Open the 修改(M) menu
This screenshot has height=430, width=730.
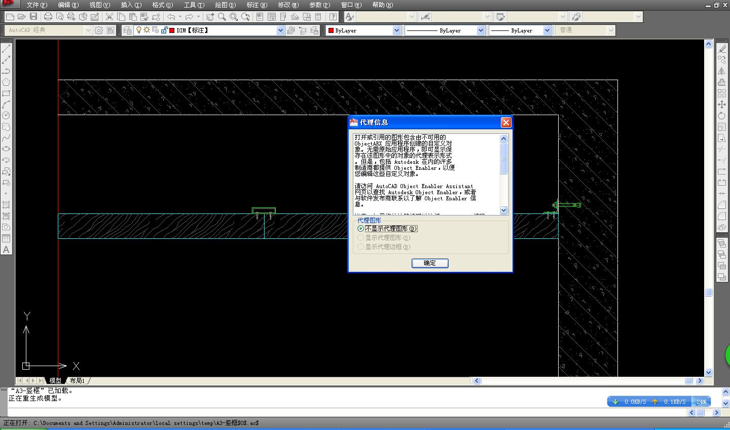288,5
